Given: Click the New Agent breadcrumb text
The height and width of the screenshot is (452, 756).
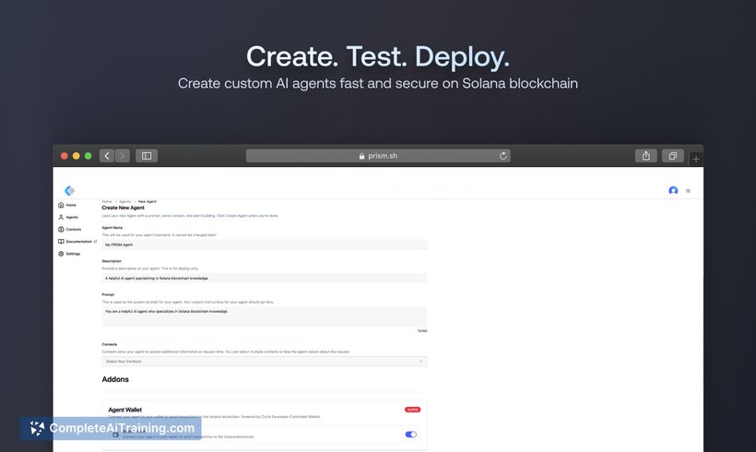Looking at the screenshot, I should tap(148, 202).
